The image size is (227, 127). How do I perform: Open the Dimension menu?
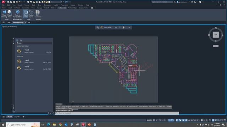[48, 5]
